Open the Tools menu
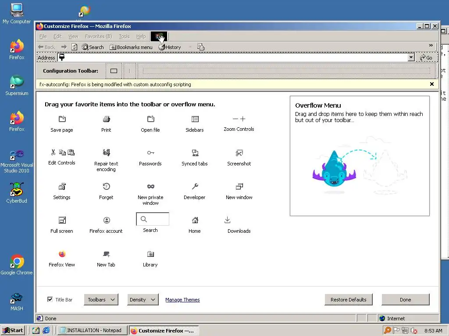This screenshot has height=336, width=449. point(124,36)
